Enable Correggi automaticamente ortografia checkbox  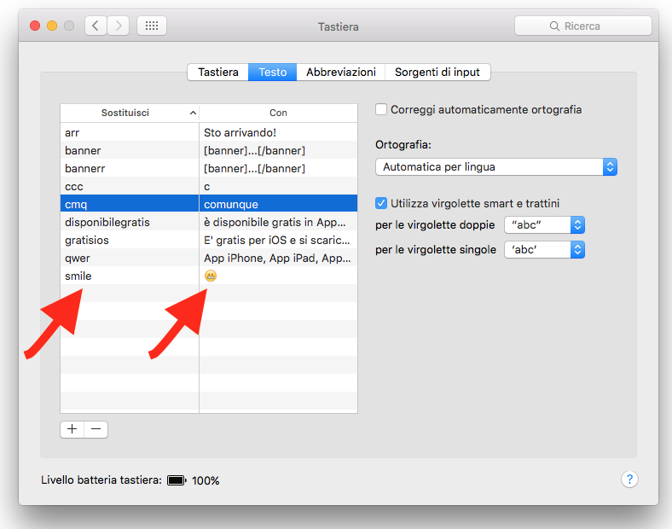(x=381, y=109)
